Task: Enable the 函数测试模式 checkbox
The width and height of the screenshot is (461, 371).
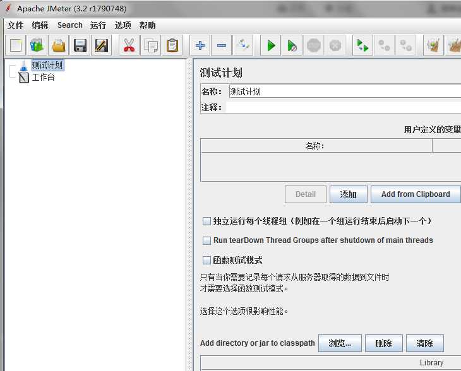Action: click(x=207, y=260)
